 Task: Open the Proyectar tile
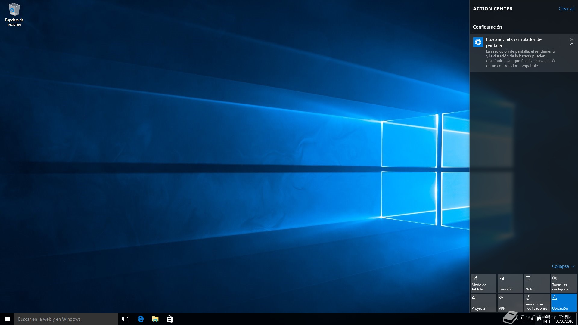tap(483, 302)
